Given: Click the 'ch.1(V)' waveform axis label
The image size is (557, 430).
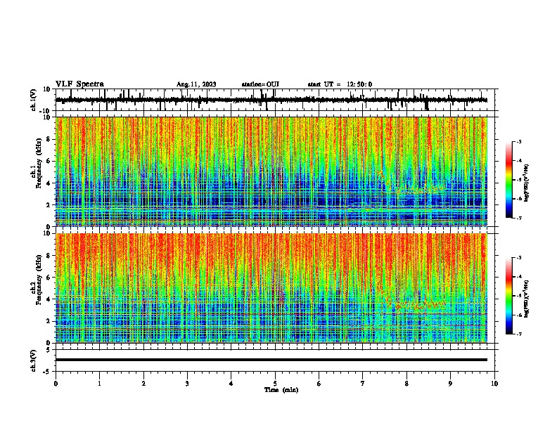Looking at the screenshot, I should (x=34, y=100).
